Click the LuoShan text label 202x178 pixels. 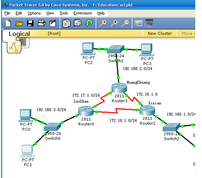pos(81,101)
